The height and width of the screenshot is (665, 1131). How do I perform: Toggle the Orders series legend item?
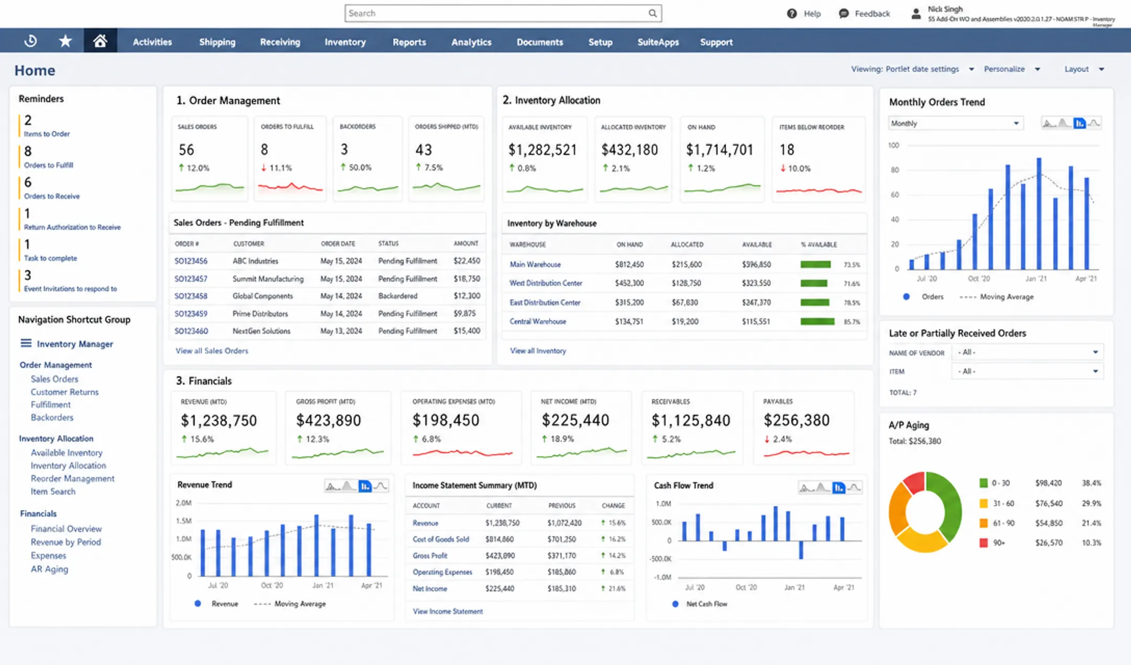pos(924,297)
